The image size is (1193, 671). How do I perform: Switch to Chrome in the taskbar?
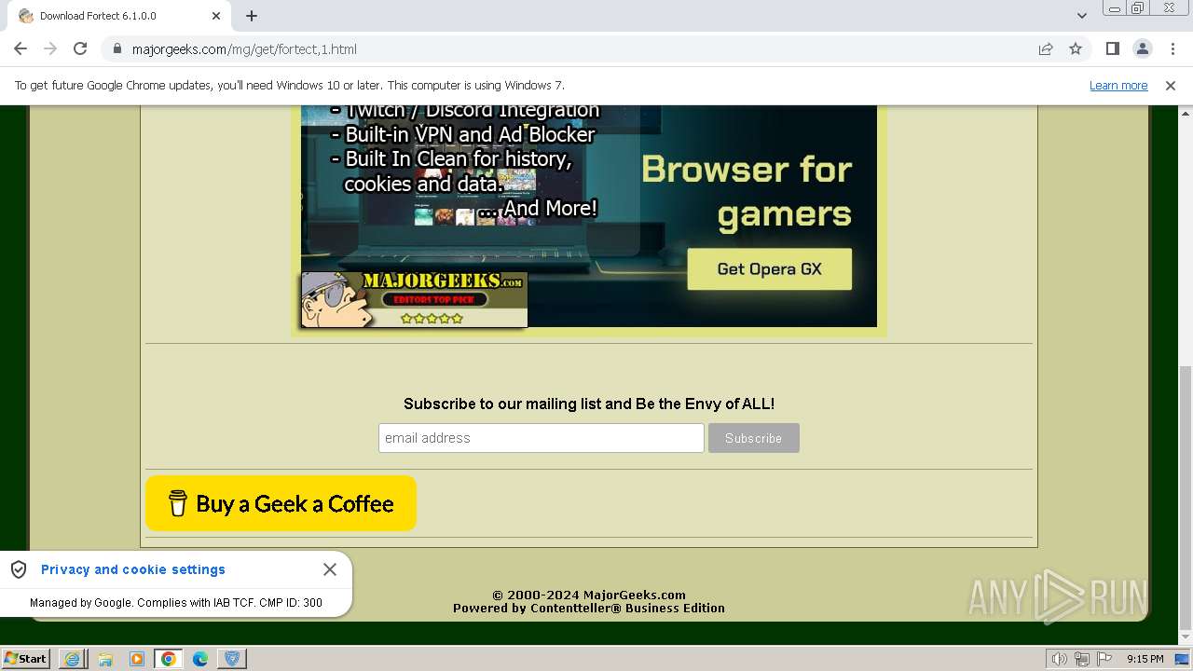(169, 659)
